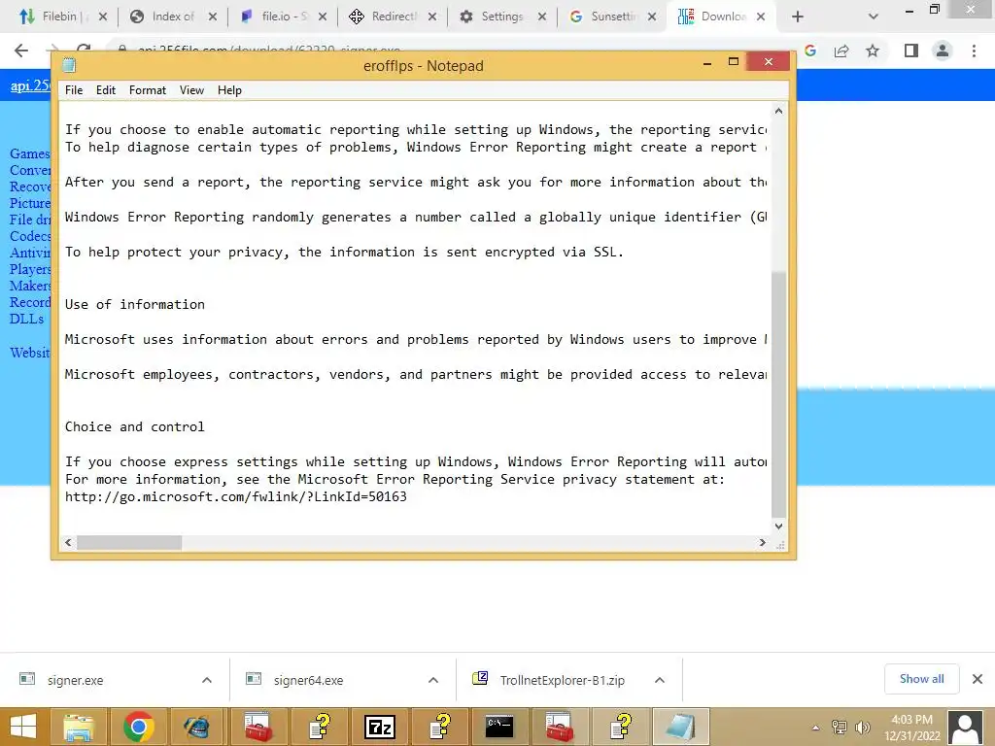Bookmark this page with the star icon

[873, 51]
